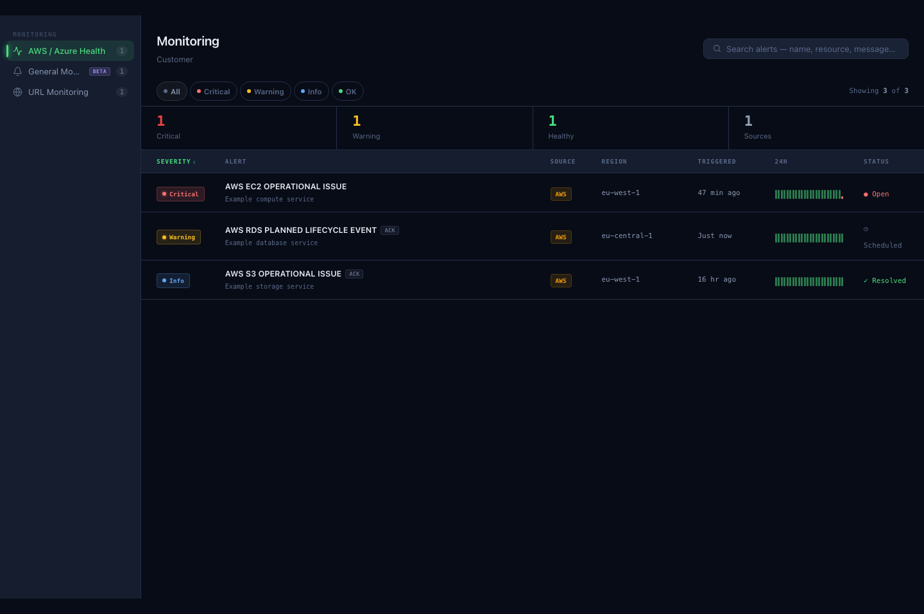This screenshot has height=614, width=924.
Task: Click the AWS source badge in RDS row
Action: pos(561,237)
